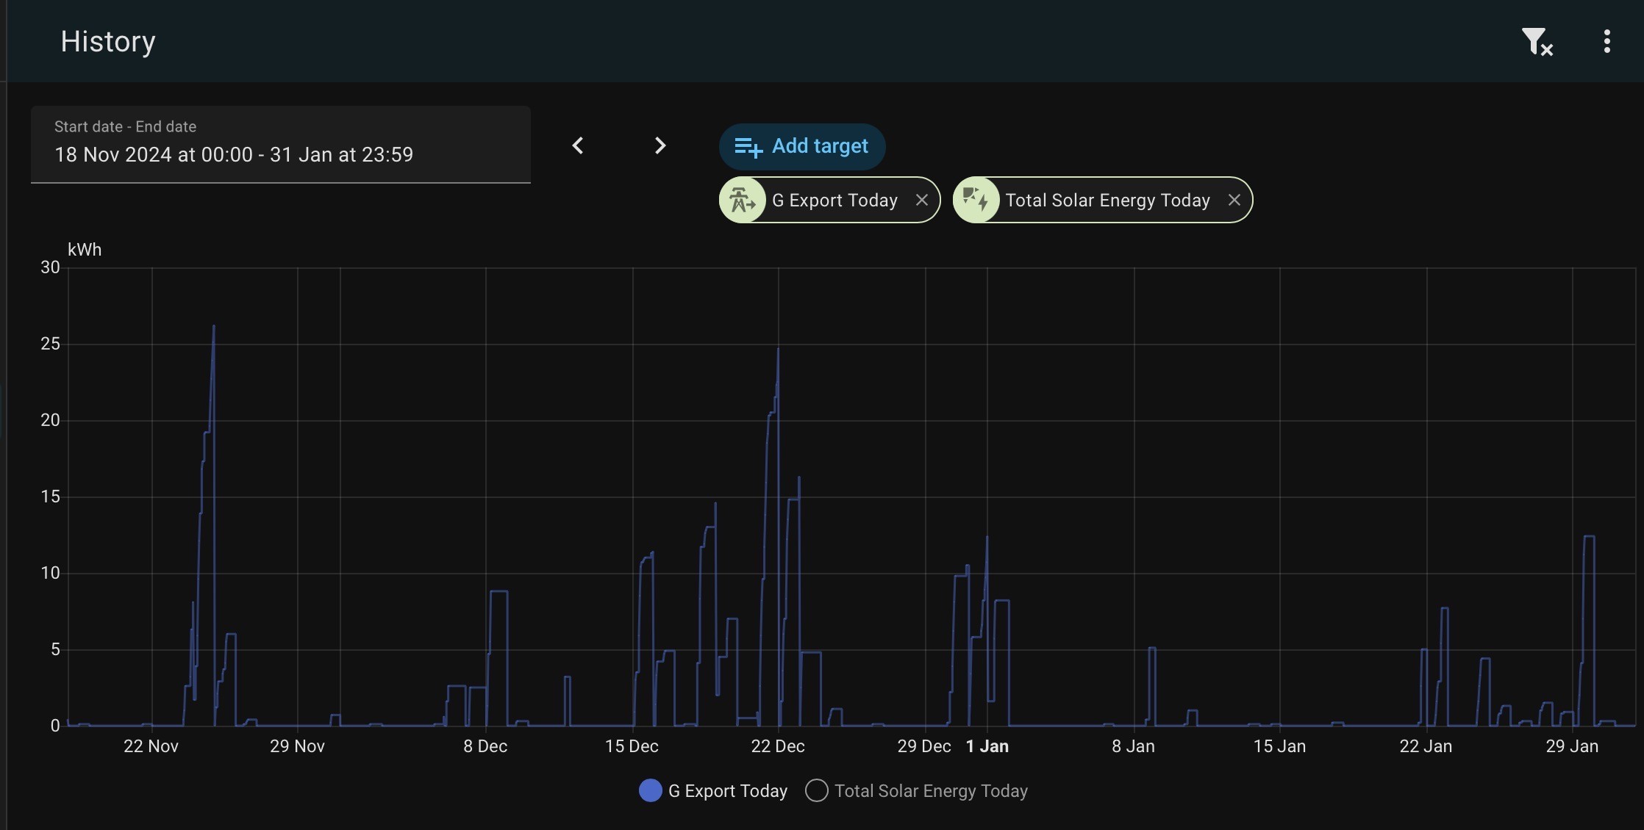This screenshot has width=1644, height=830.
Task: Click the Add target button
Action: 802,147
